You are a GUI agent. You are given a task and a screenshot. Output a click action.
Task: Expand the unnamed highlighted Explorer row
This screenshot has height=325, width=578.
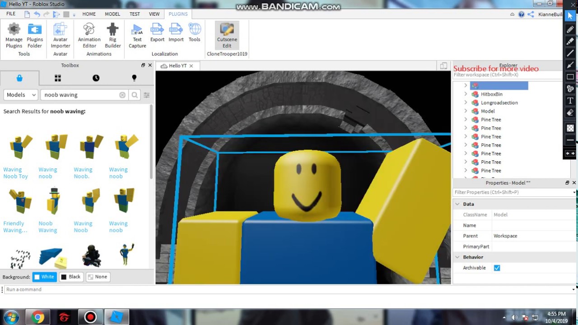pos(466,85)
